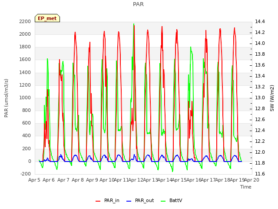
Task: Click the Apr 5 tick label
Action: pos(34,180)
